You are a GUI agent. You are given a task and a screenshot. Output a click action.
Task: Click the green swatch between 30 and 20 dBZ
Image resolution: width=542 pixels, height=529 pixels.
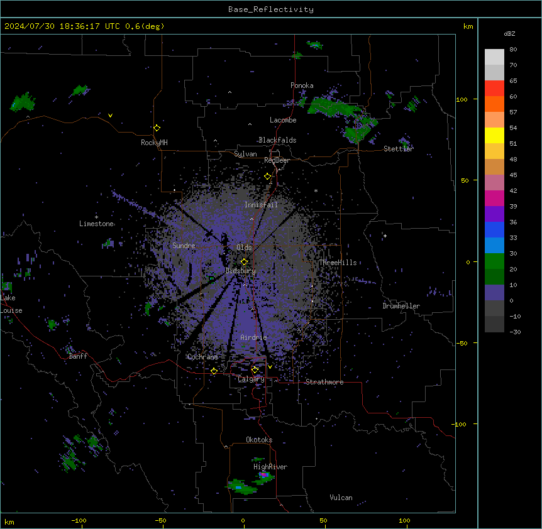pos(494,261)
